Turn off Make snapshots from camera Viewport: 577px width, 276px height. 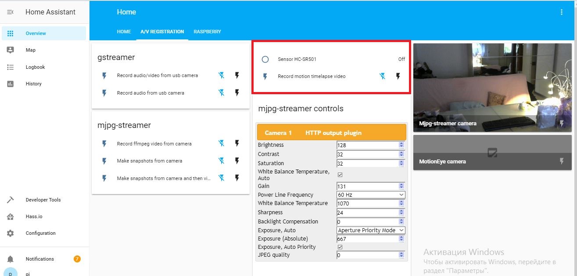point(221,161)
